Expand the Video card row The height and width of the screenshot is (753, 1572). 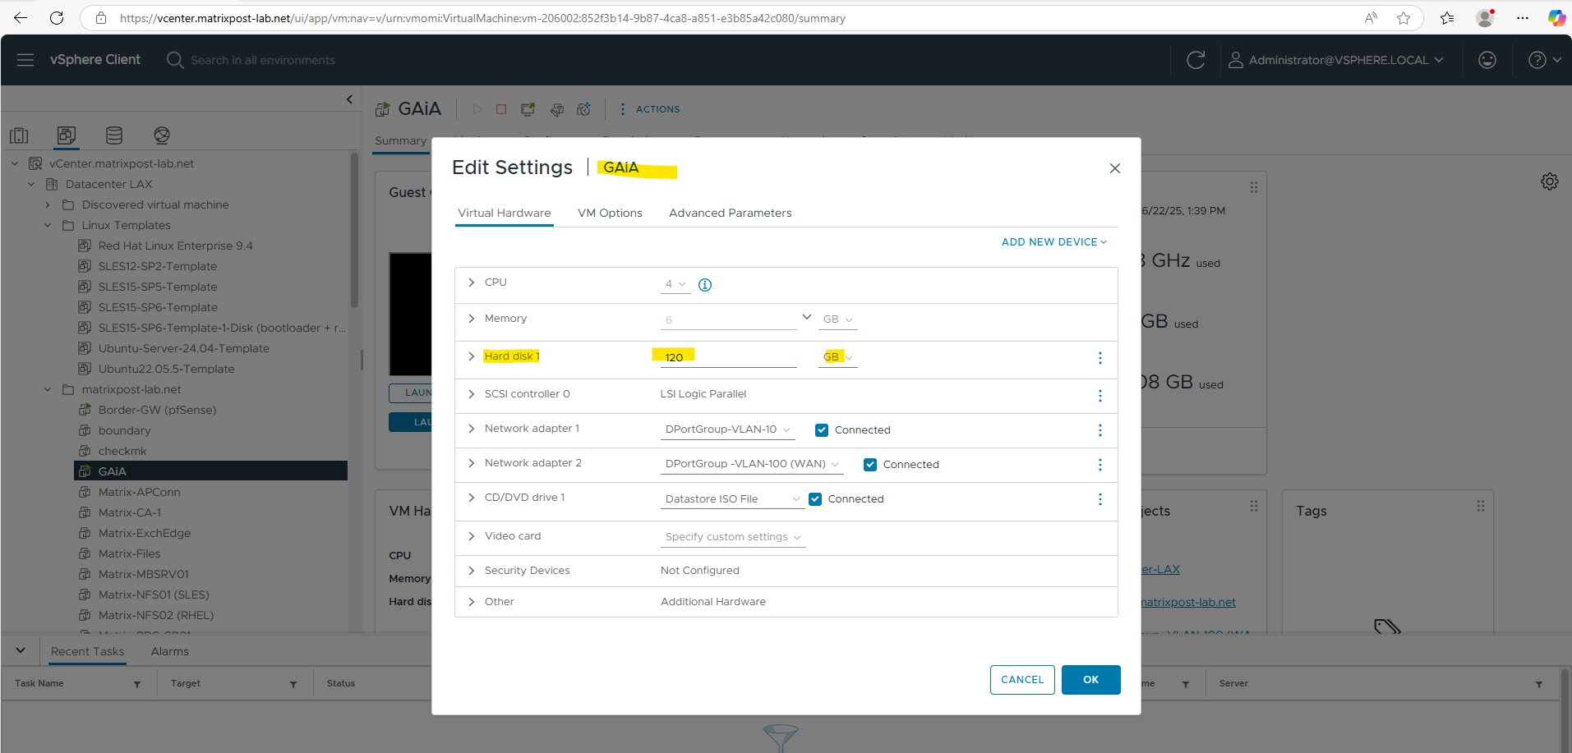click(471, 536)
